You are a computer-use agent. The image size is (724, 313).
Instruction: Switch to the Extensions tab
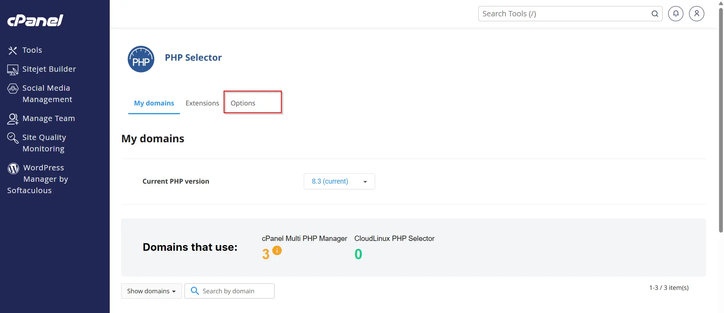[202, 103]
